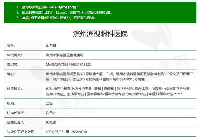This screenshot has width=200, height=139.
Task: Select legal representative 许员才
Action: click(51, 113)
